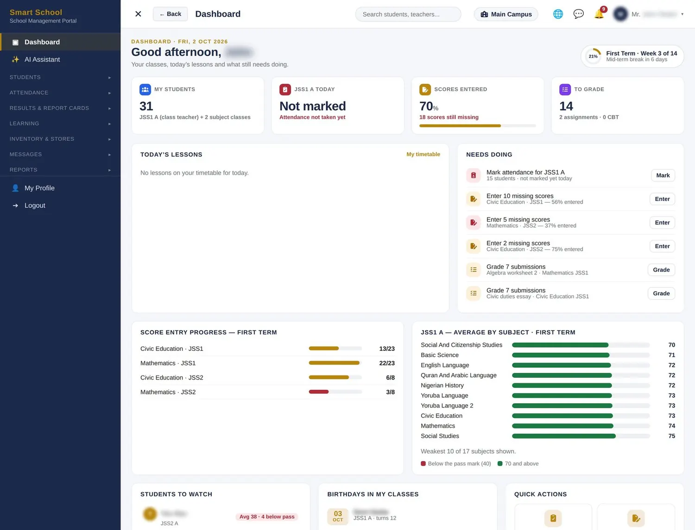Expand the Students sidebar section
Screen dimensions: 695x530
60,77
